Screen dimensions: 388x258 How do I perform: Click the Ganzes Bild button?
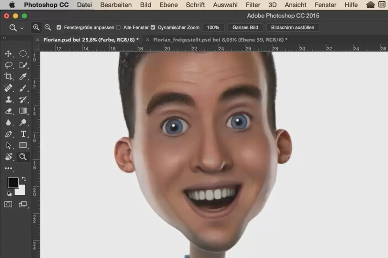(x=245, y=28)
